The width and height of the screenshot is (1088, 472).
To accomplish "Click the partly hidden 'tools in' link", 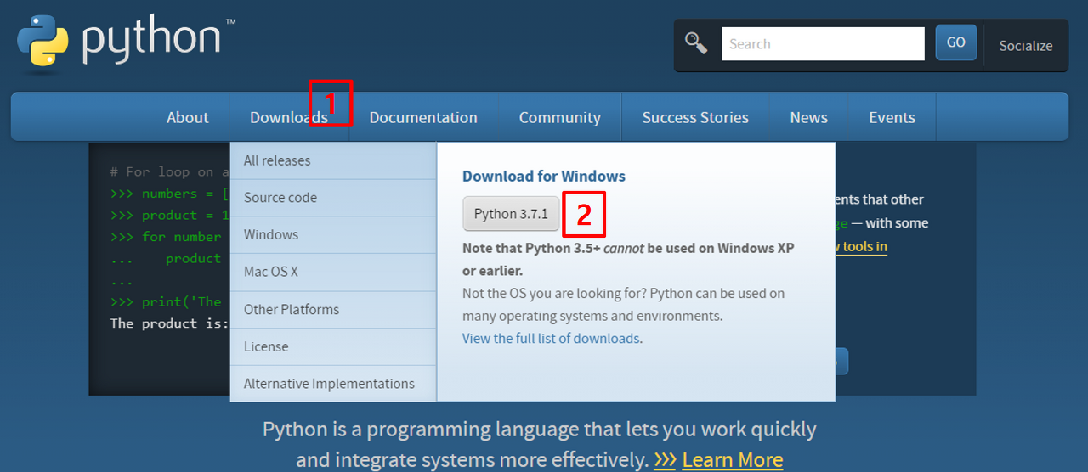I will pyautogui.click(x=861, y=246).
